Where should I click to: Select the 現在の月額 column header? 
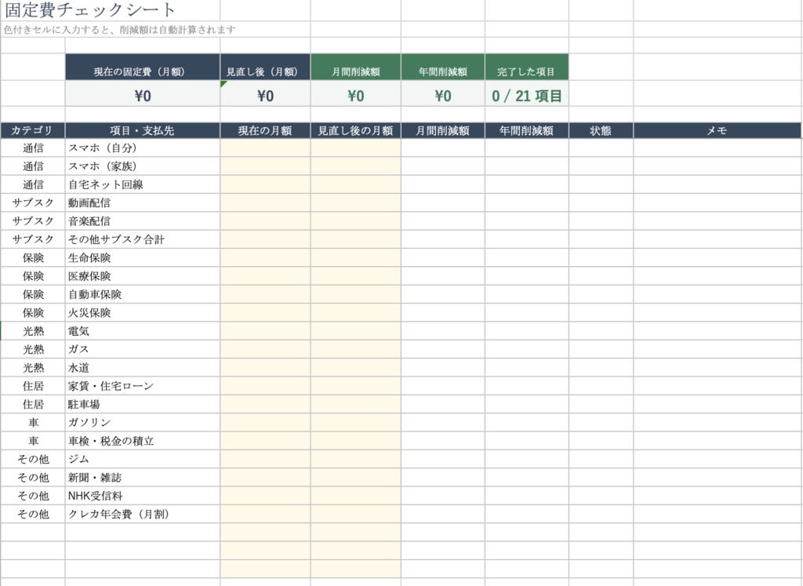pyautogui.click(x=265, y=131)
